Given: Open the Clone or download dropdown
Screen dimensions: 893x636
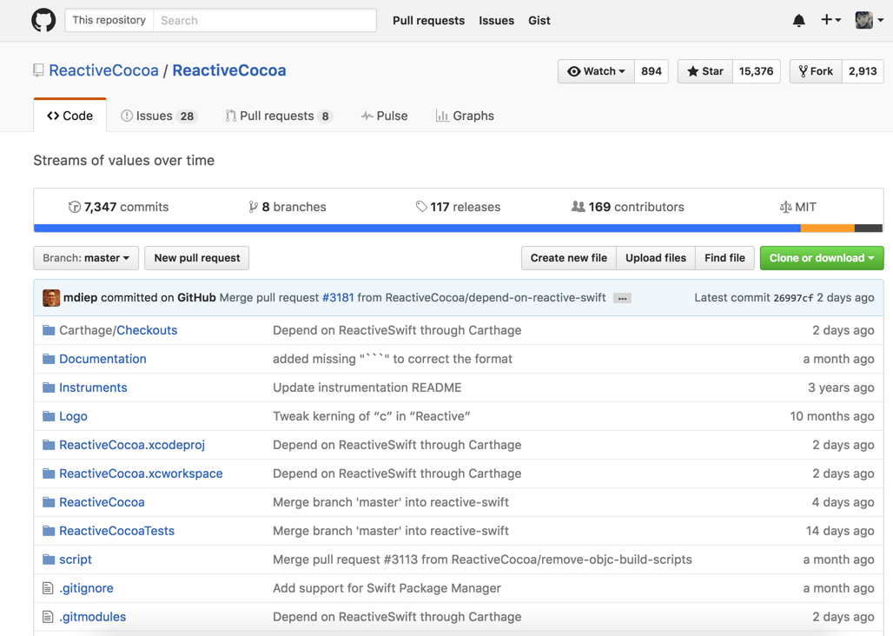Looking at the screenshot, I should (821, 258).
